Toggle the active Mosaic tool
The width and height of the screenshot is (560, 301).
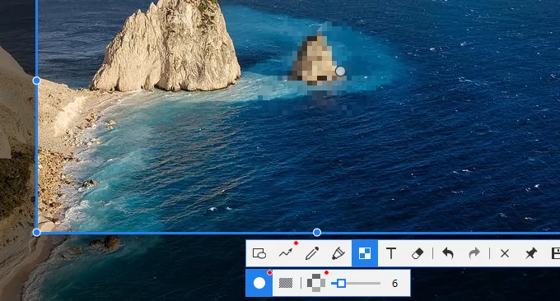click(x=365, y=253)
